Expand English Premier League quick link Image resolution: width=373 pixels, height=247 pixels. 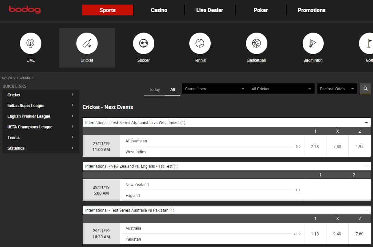pyautogui.click(x=41, y=116)
